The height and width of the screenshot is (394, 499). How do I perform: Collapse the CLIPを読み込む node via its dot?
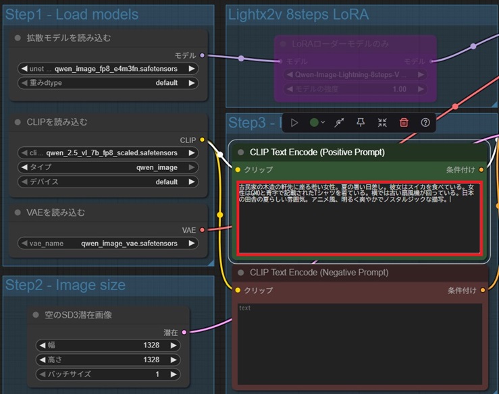(18, 122)
